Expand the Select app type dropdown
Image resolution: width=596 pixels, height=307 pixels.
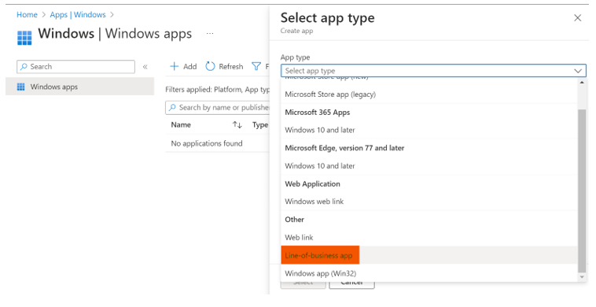pyautogui.click(x=433, y=71)
